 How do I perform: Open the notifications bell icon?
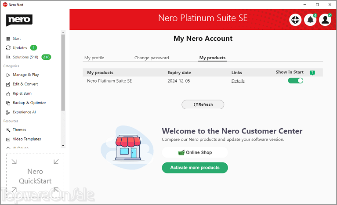[310, 20]
